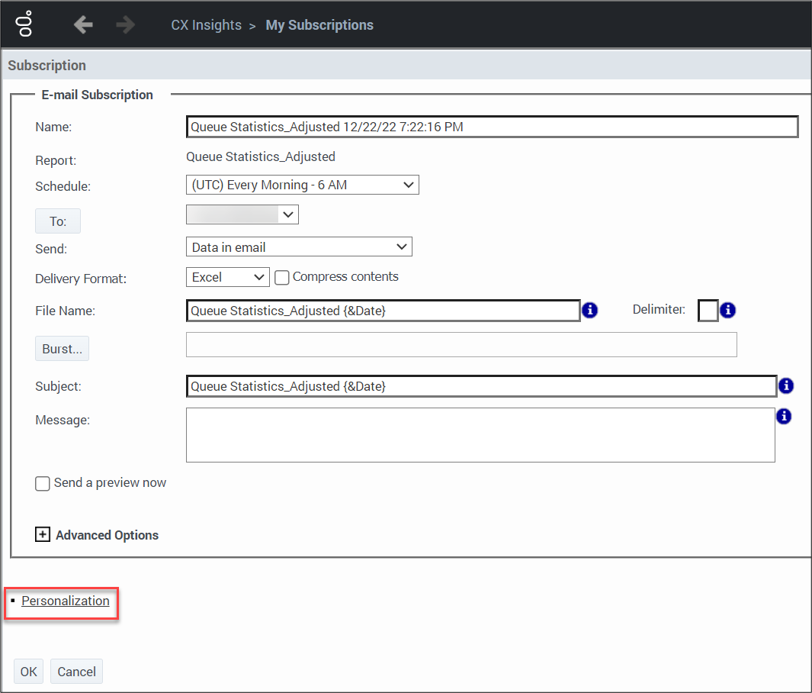Click My Subscriptions breadcrumb
Screen dimensions: 812x693
(x=319, y=25)
